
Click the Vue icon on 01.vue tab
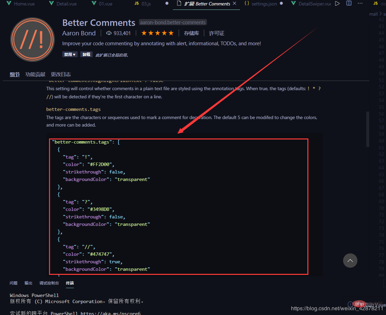coord(94,3)
